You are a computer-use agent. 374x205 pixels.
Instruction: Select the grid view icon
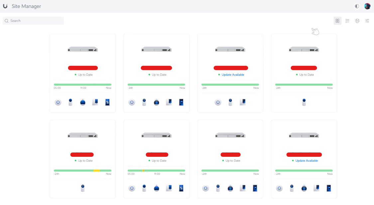pyautogui.click(x=337, y=21)
